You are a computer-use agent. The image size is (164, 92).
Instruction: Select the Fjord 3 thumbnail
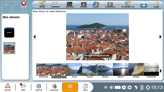[x=105, y=71]
